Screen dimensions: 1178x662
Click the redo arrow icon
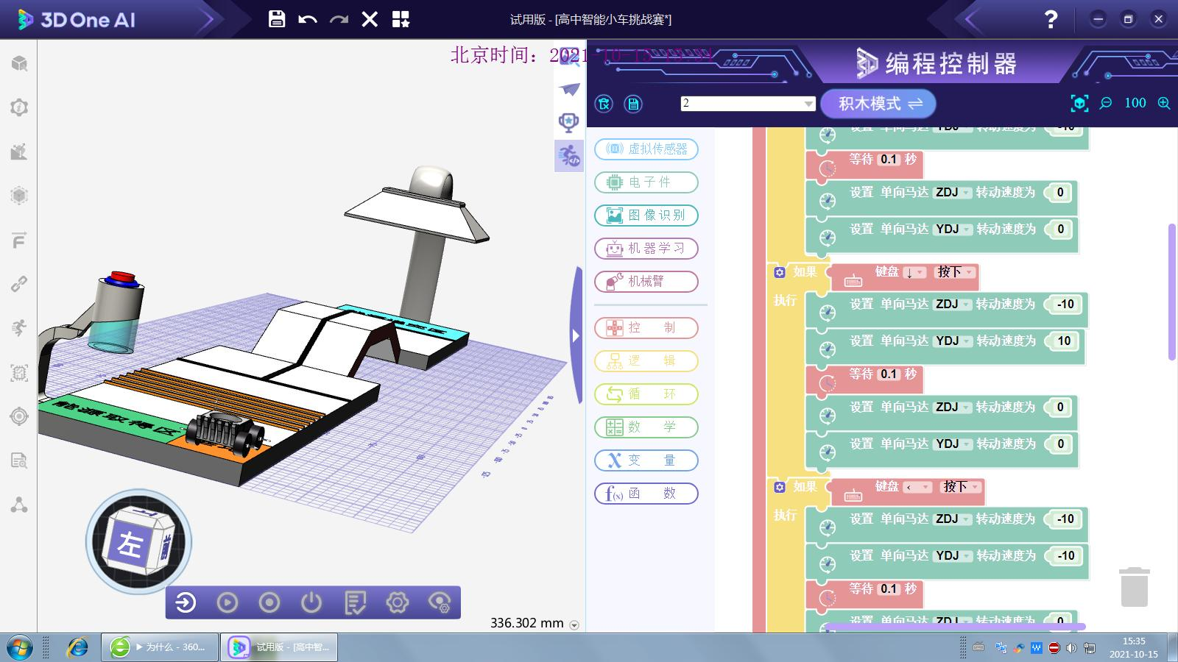[339, 19]
